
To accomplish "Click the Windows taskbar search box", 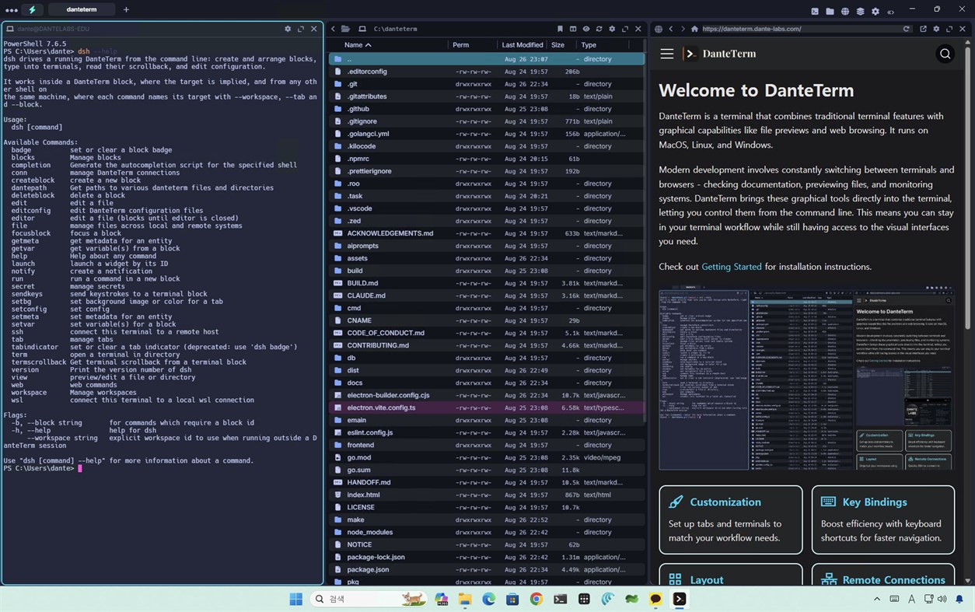I will click(x=369, y=599).
